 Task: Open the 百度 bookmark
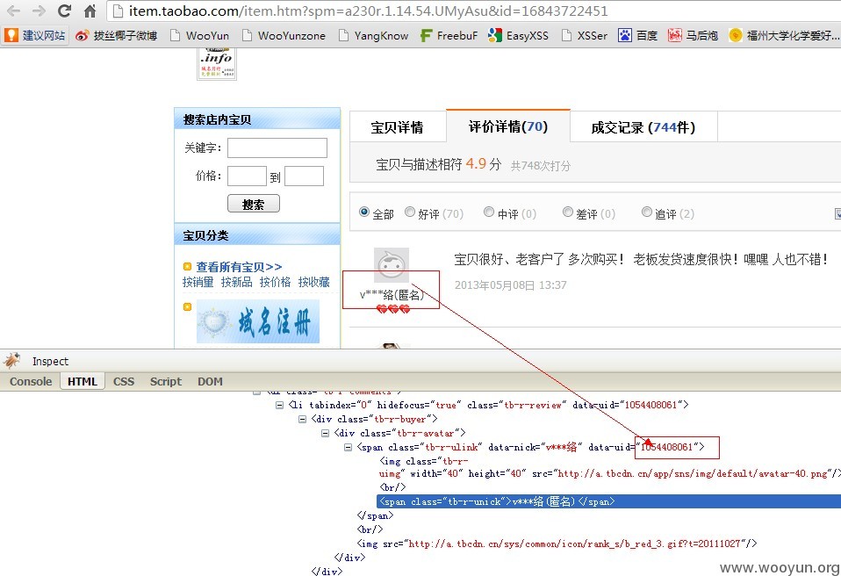[637, 35]
